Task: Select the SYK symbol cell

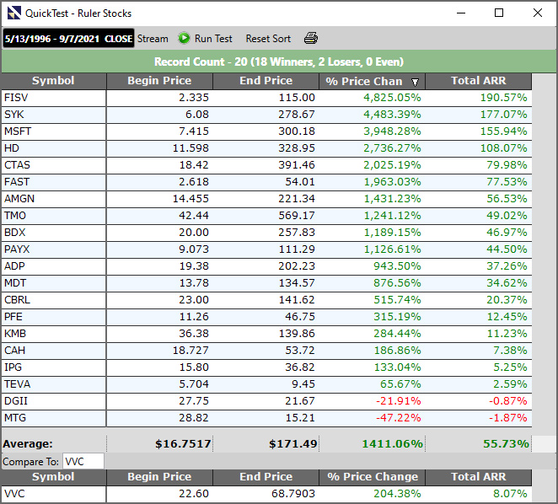Action: pyautogui.click(x=53, y=115)
